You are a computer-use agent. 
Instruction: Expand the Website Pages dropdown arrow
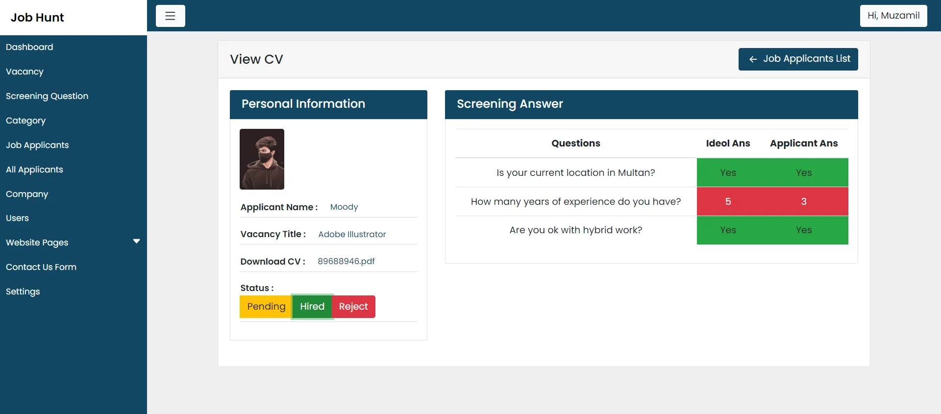(136, 242)
